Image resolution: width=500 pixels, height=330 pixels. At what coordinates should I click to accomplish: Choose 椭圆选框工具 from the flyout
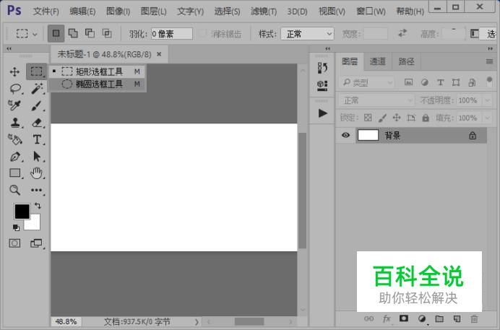(99, 84)
